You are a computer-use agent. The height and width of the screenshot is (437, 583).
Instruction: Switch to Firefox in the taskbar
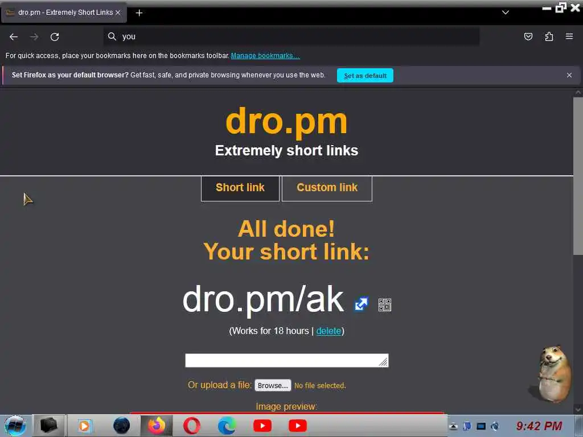tap(157, 426)
